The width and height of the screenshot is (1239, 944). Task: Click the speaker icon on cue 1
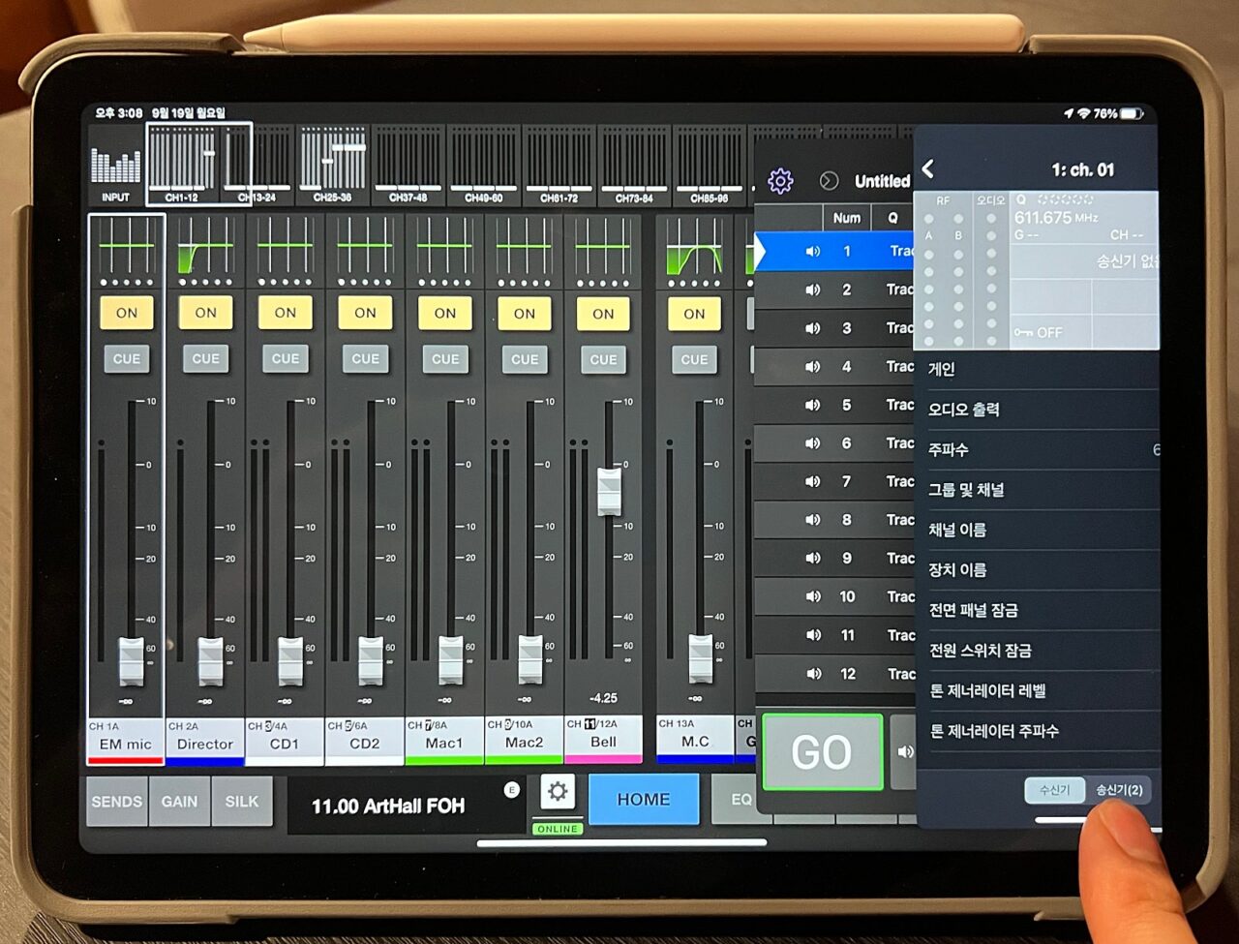[x=813, y=252]
